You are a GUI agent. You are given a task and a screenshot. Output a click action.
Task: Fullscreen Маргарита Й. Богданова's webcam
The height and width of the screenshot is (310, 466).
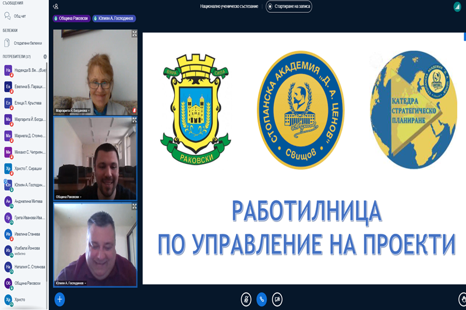(135, 34)
